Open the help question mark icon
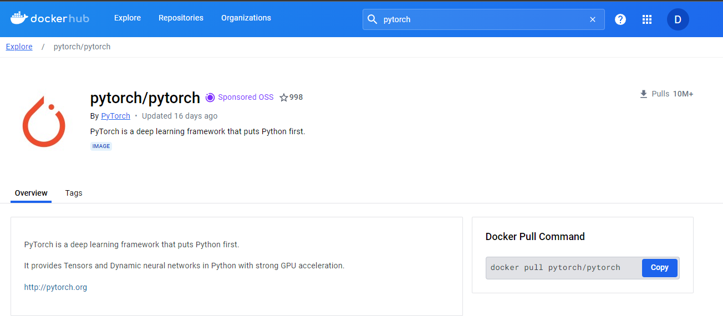 [x=620, y=19]
